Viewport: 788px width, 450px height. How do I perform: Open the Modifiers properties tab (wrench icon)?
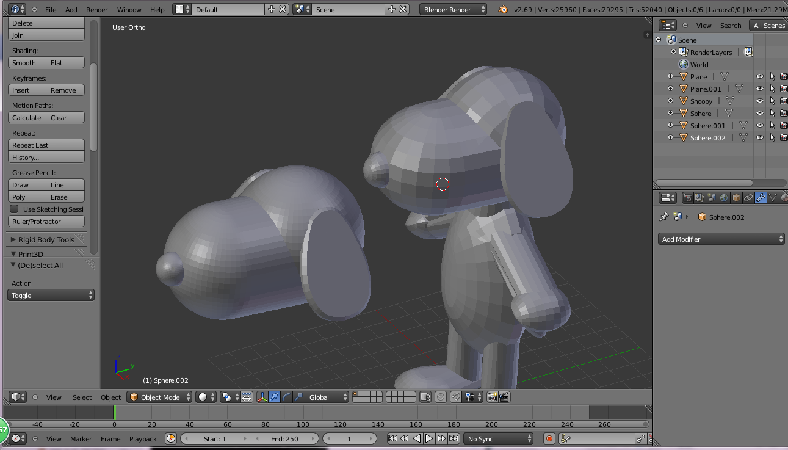761,198
